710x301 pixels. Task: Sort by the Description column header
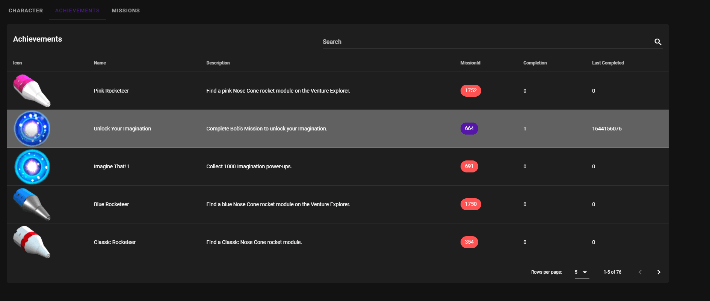(218, 63)
